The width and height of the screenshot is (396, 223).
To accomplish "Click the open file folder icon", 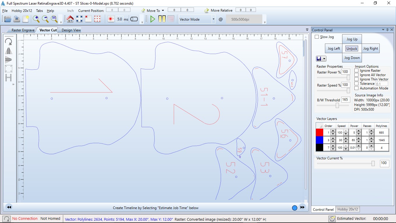I will click(x=8, y=19).
